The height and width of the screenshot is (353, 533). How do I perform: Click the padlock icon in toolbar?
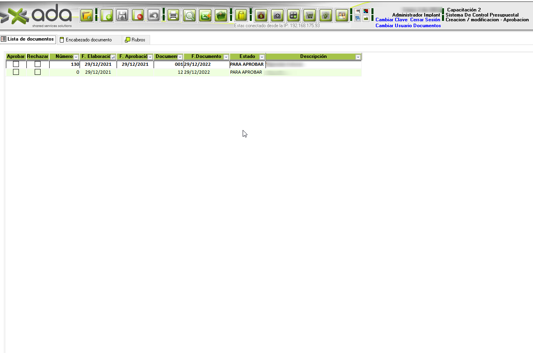click(x=241, y=16)
